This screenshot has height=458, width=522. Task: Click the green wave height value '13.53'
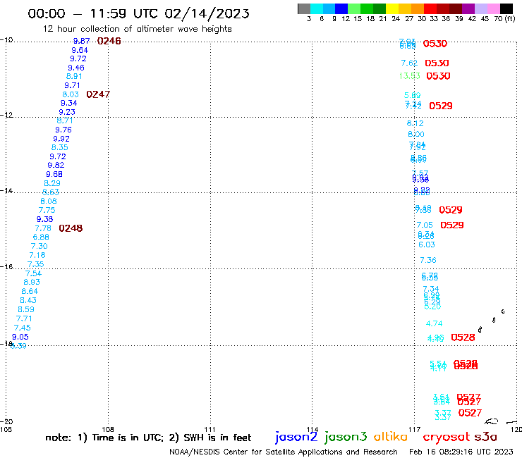tap(409, 76)
